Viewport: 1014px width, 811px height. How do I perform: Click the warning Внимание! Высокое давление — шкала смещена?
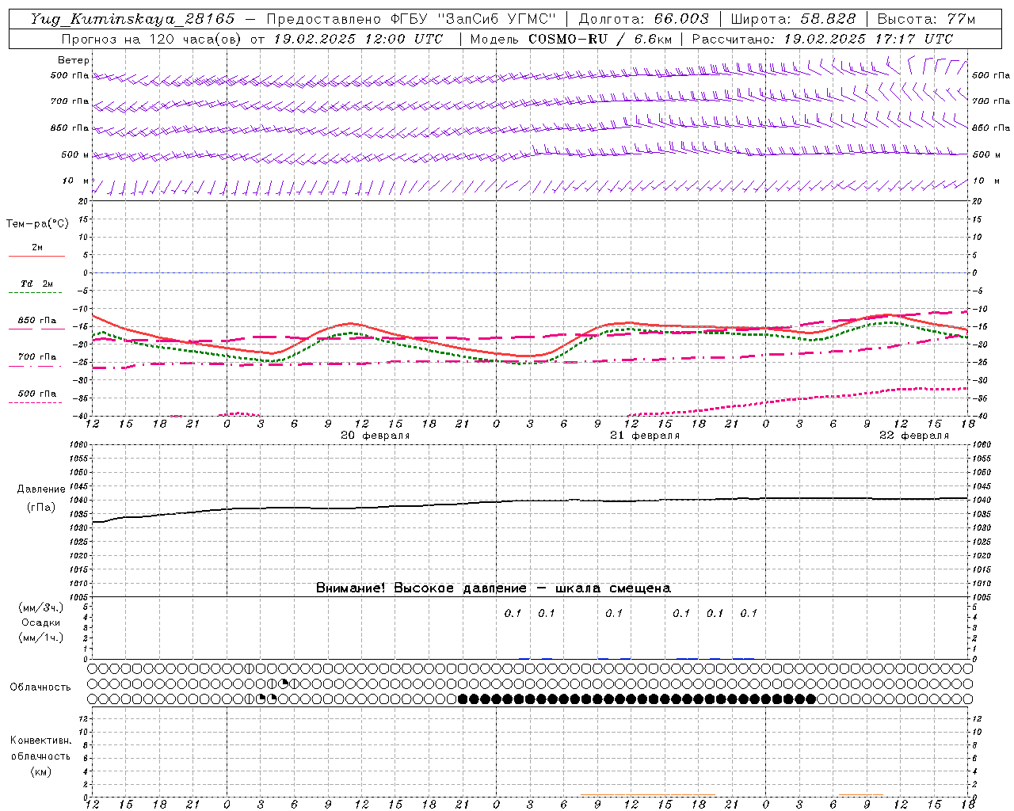click(494, 588)
